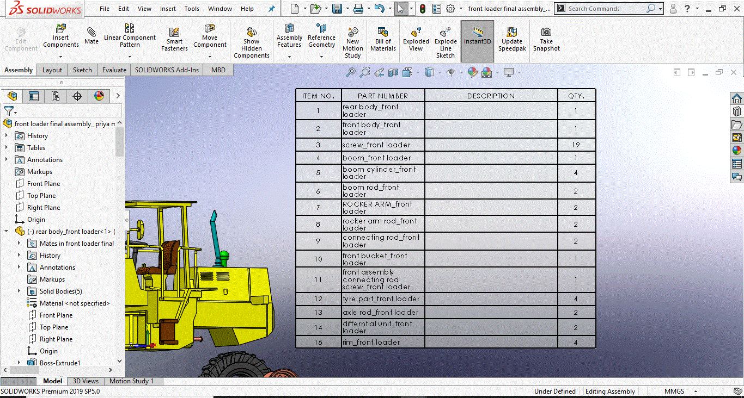
Task: Open Assembly Features tool
Action: 289,36
